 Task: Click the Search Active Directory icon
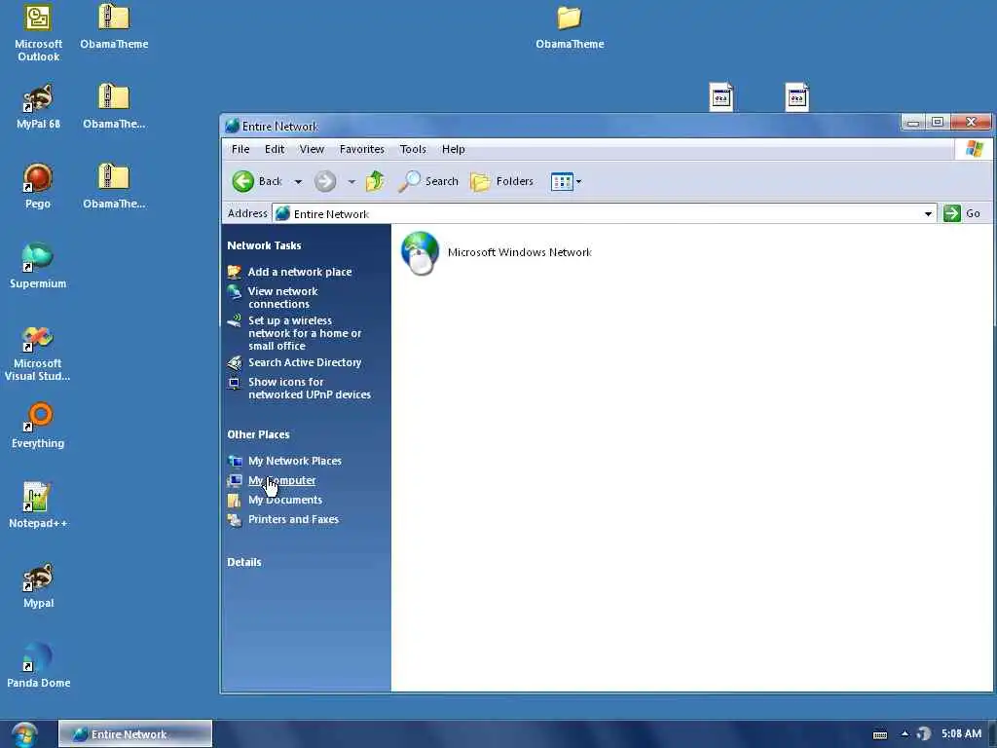234,362
